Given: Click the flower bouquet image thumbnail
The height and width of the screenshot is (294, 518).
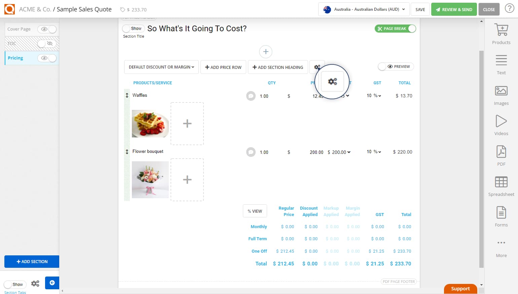Looking at the screenshot, I should coord(150,179).
